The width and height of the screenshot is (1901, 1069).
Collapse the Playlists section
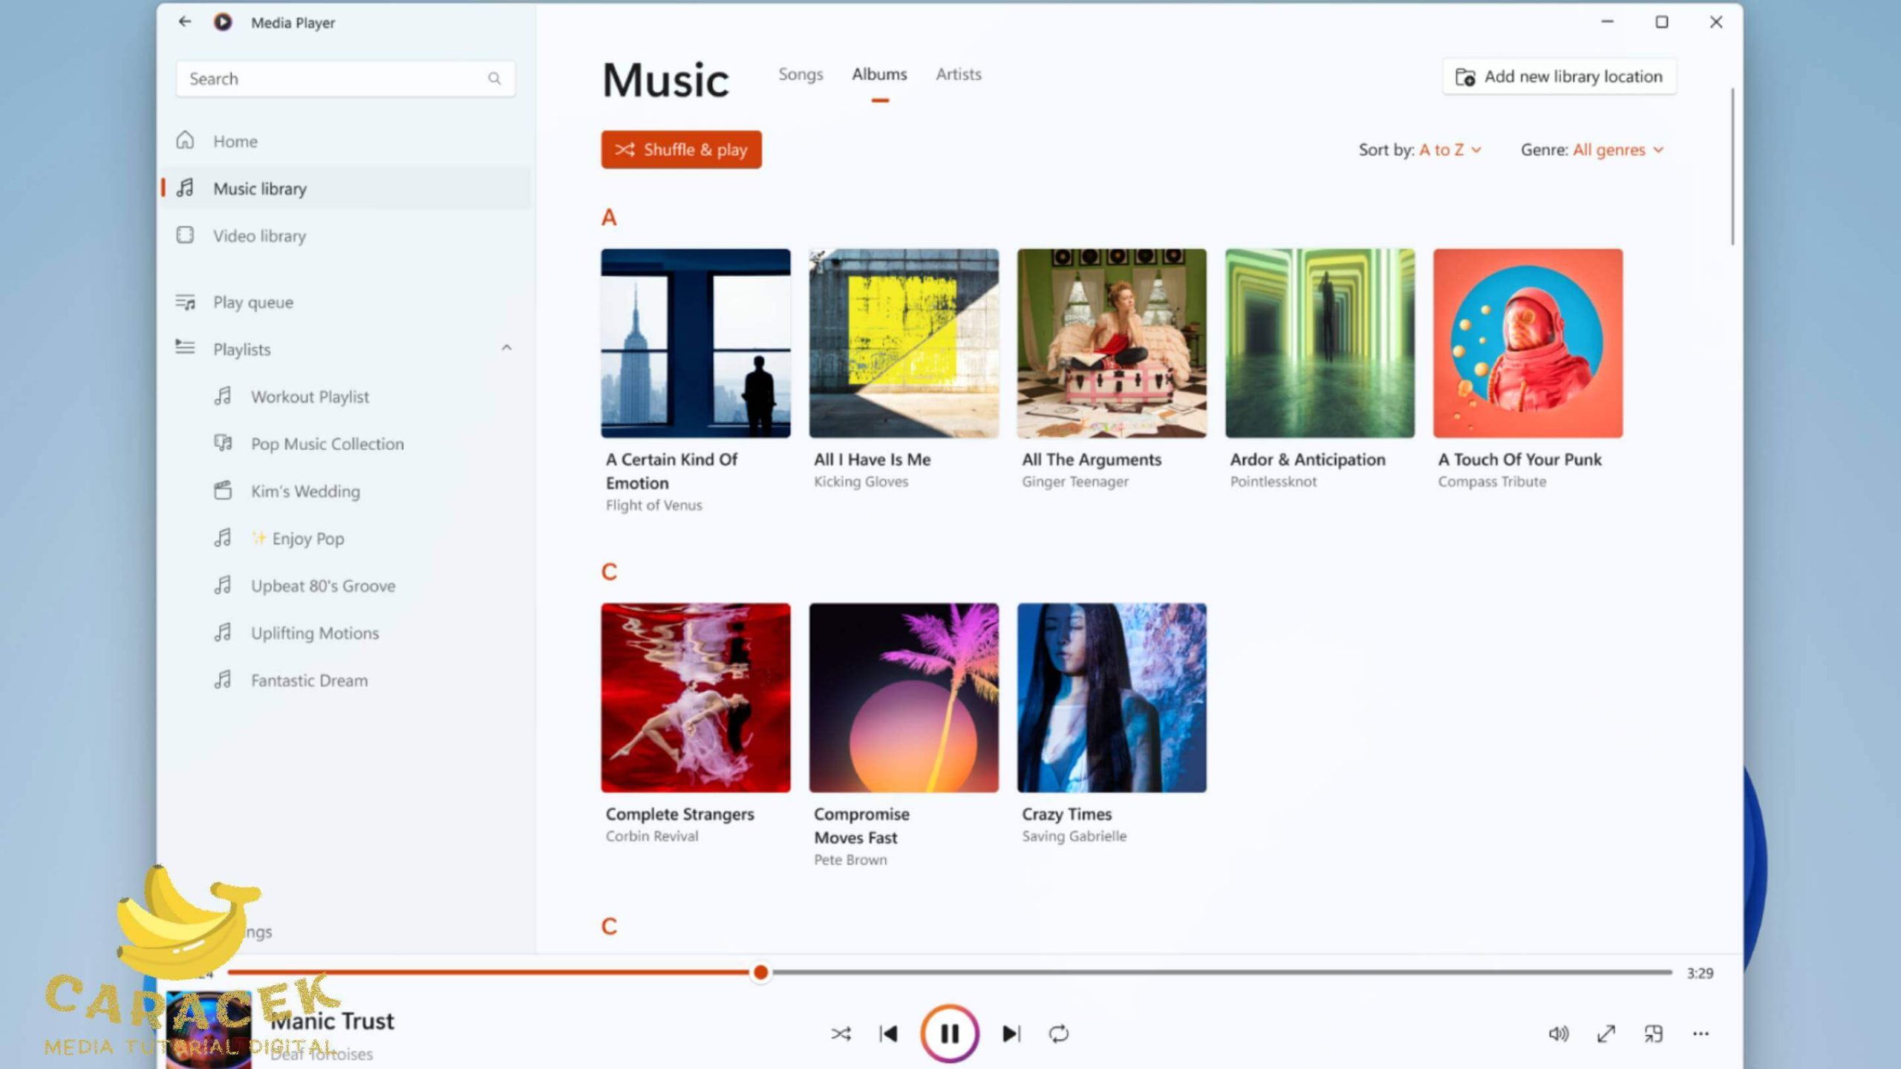tap(506, 348)
